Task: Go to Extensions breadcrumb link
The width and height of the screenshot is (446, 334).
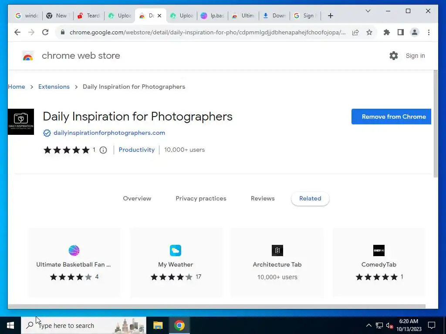Action: (54, 87)
